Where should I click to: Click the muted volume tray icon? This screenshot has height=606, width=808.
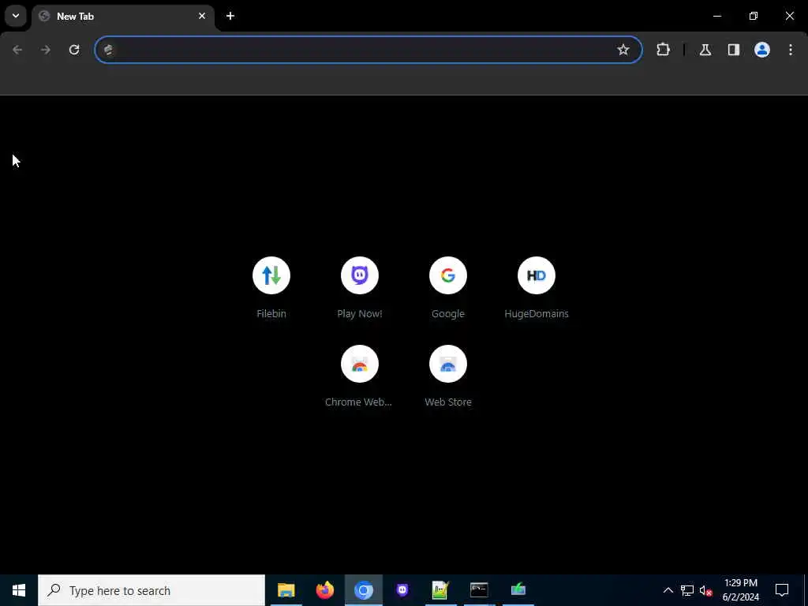(705, 590)
